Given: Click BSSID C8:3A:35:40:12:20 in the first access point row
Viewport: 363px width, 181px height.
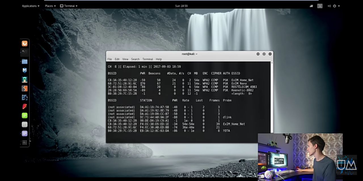Looking at the screenshot, I should (x=122, y=80).
